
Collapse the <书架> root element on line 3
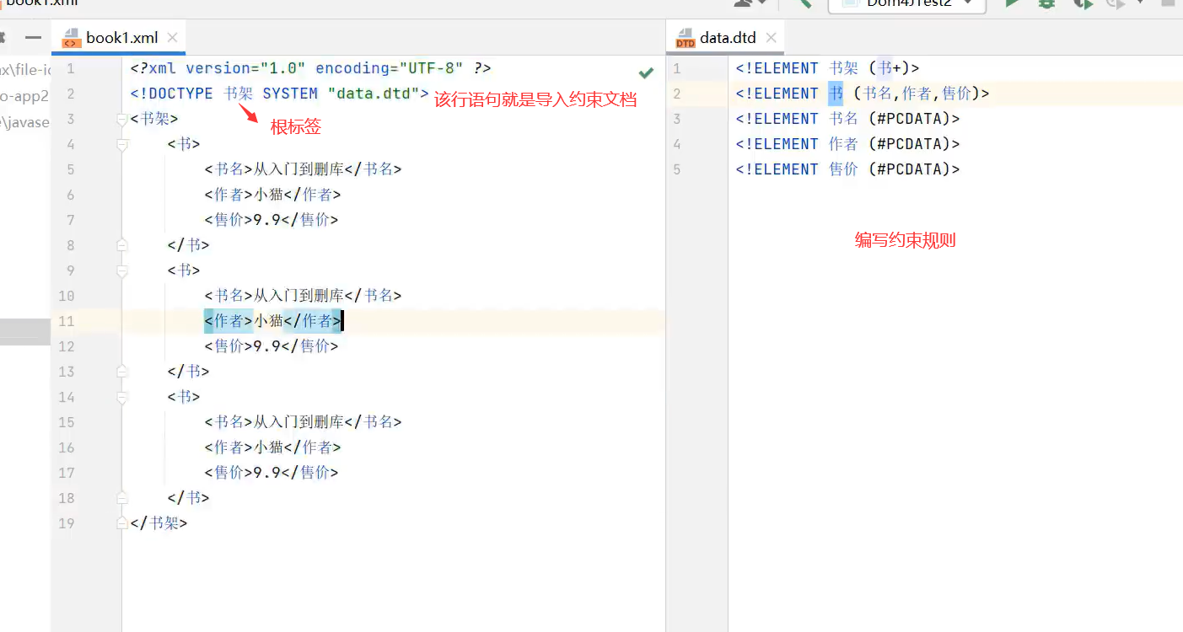tap(122, 120)
